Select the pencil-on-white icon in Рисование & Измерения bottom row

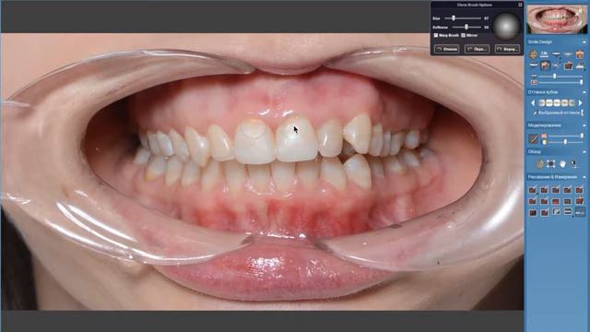point(556,211)
